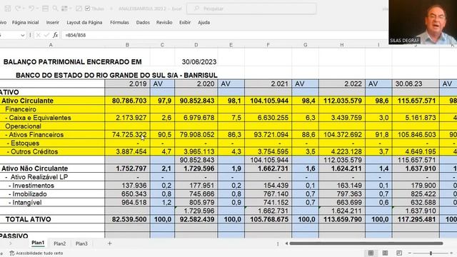
Task: Click the zoom in plus button
Action: [451, 253]
